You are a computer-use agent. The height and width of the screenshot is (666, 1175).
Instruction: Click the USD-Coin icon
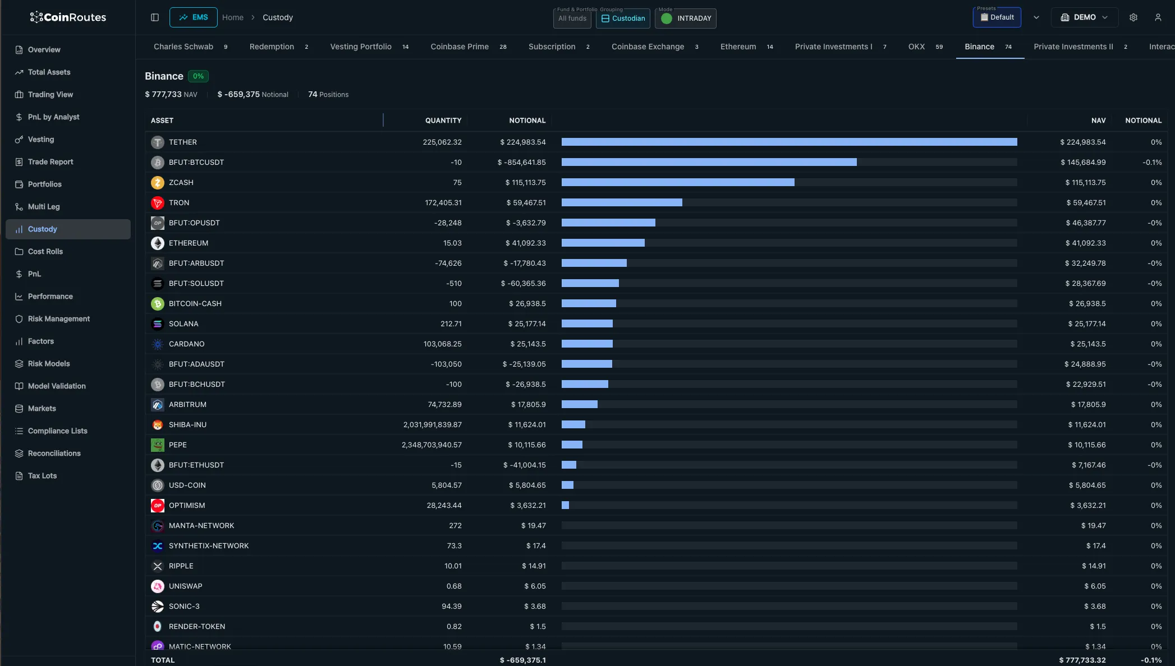pyautogui.click(x=158, y=485)
